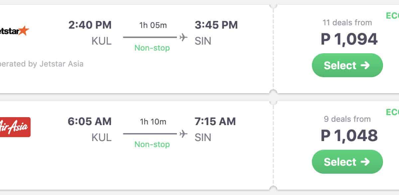Click the 7:15 AM arrival time
This screenshot has width=399, height=195.
(215, 121)
